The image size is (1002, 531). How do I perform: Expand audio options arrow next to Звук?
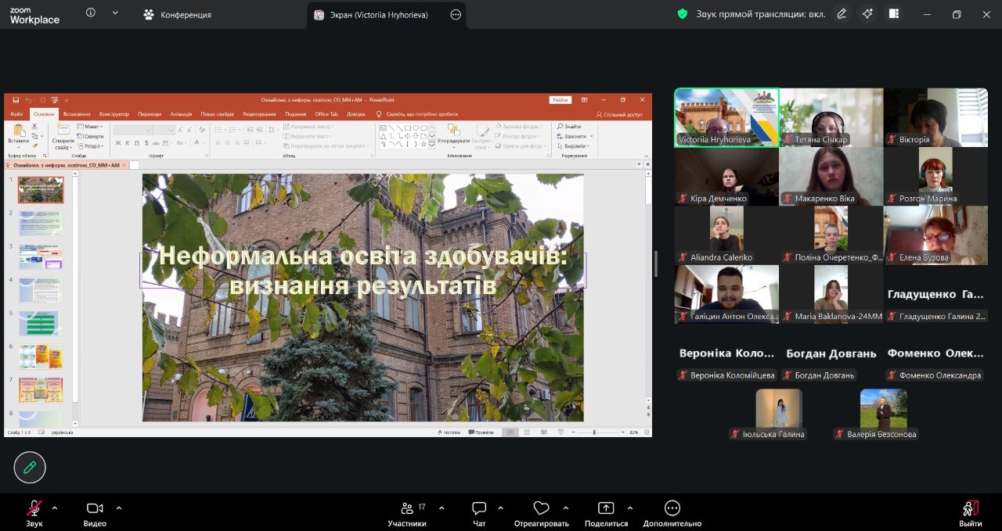pos(55,508)
